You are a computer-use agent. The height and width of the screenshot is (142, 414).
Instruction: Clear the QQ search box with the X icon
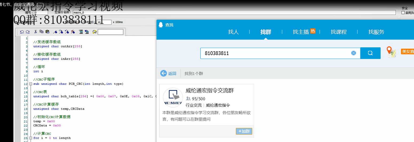pos(353,53)
